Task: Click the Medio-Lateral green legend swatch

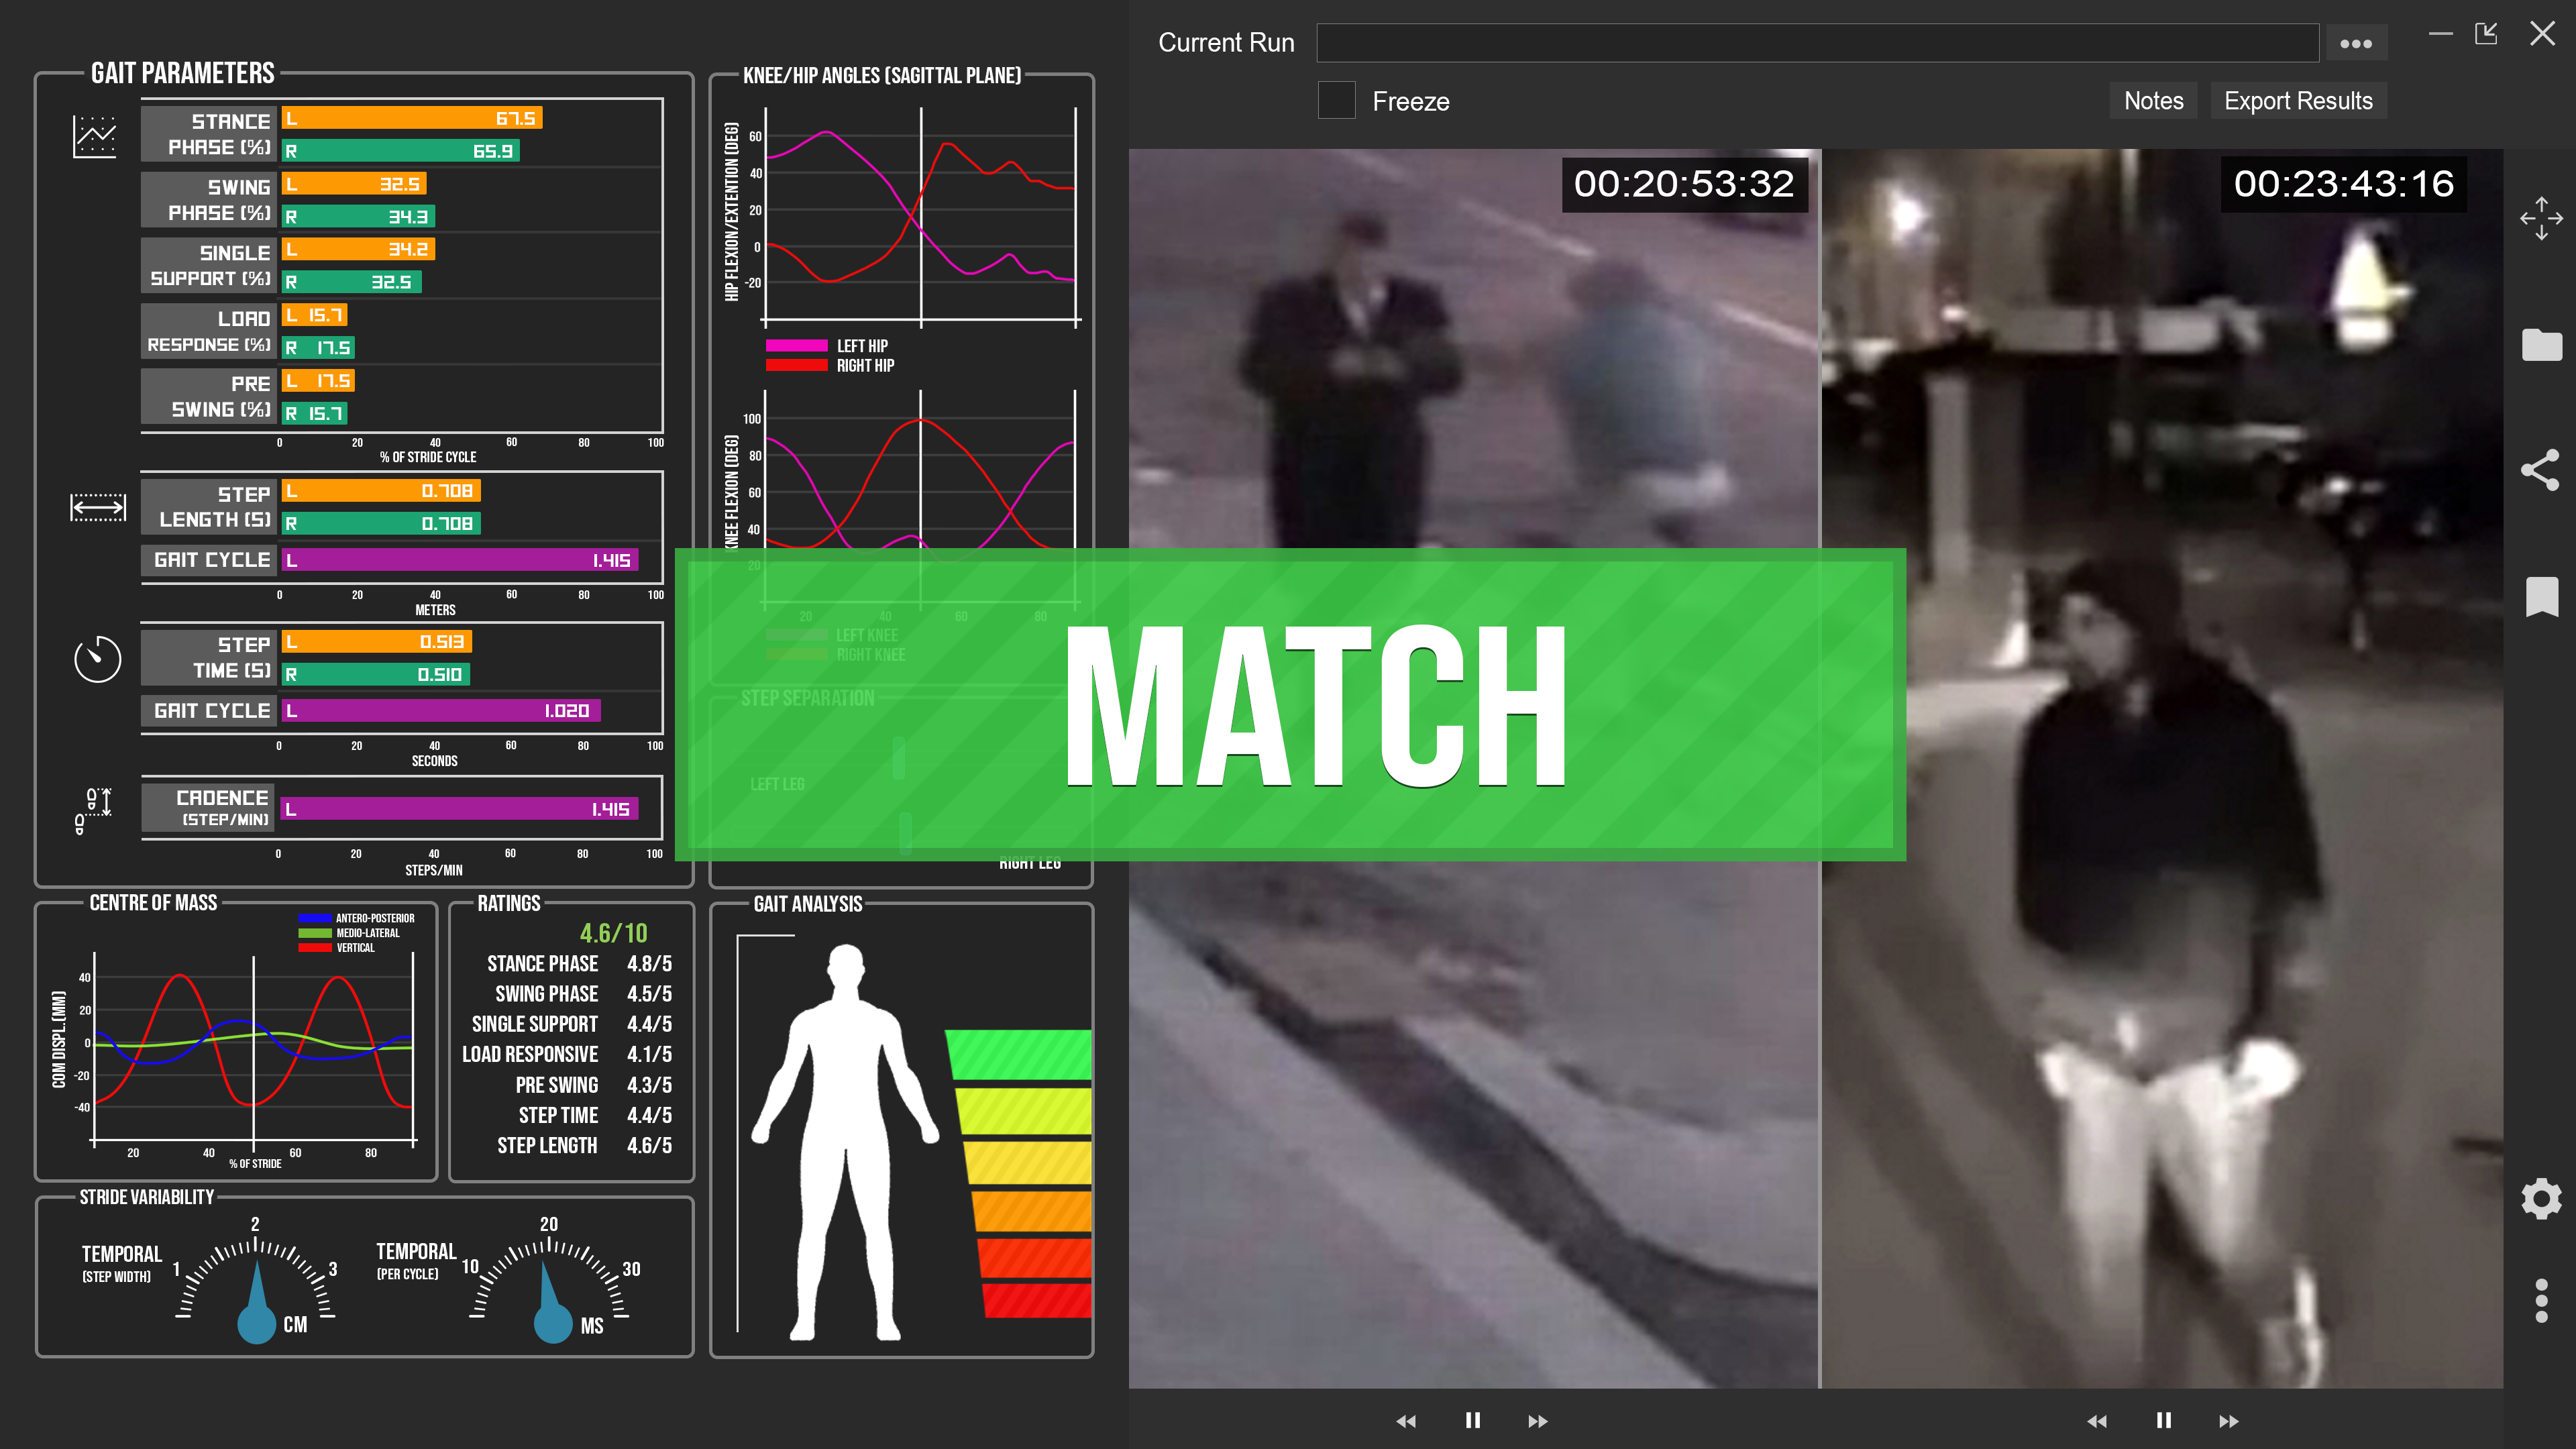Action: (x=314, y=933)
